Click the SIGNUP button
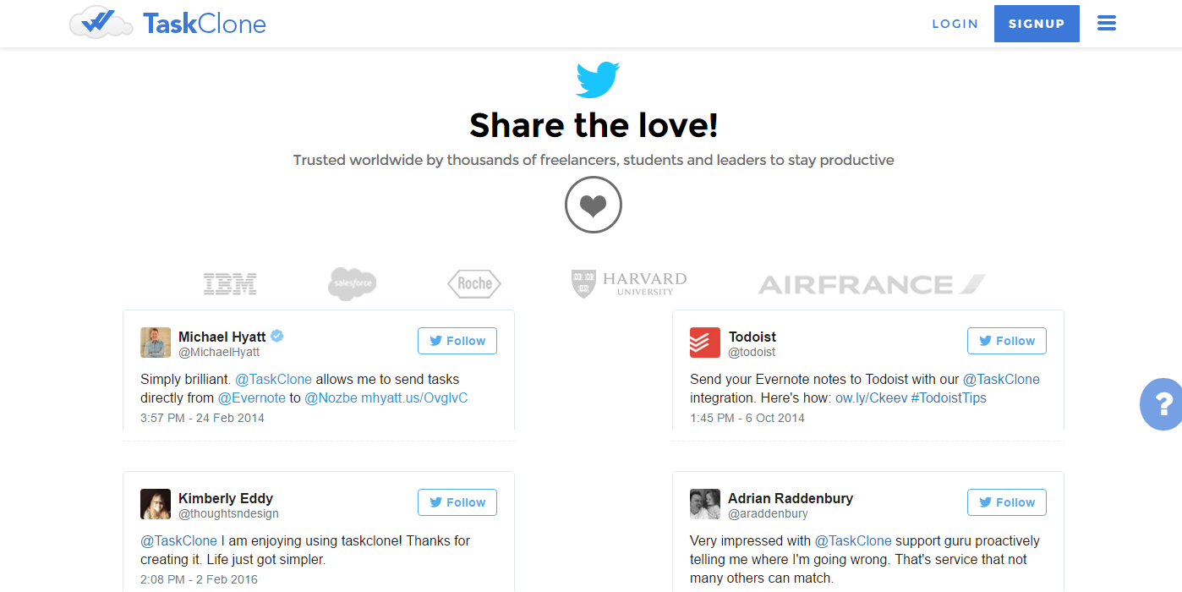This screenshot has height=592, width=1182. 1037,24
